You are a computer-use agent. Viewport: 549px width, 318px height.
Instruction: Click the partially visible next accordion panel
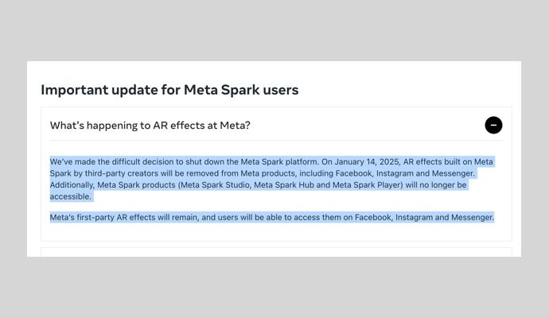(x=276, y=252)
